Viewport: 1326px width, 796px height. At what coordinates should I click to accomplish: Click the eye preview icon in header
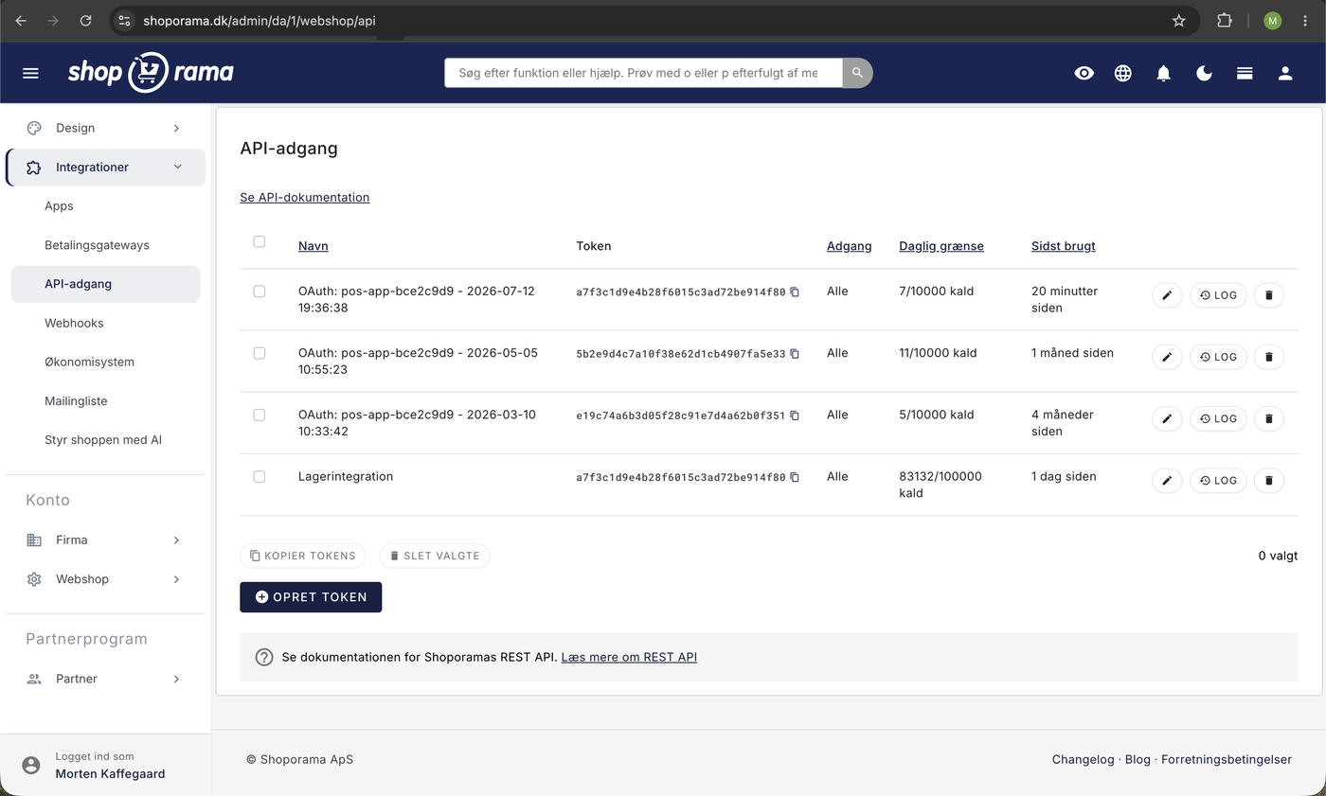[x=1084, y=73]
